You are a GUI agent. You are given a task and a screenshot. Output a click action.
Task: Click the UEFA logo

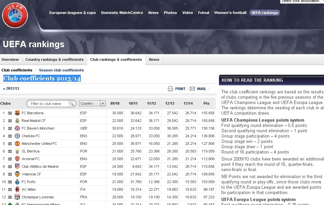coord(15,15)
